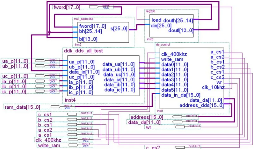The width and height of the screenshot is (254, 149).
Task: Click the ram_data[15..0] pin name
Action: coord(22,107)
